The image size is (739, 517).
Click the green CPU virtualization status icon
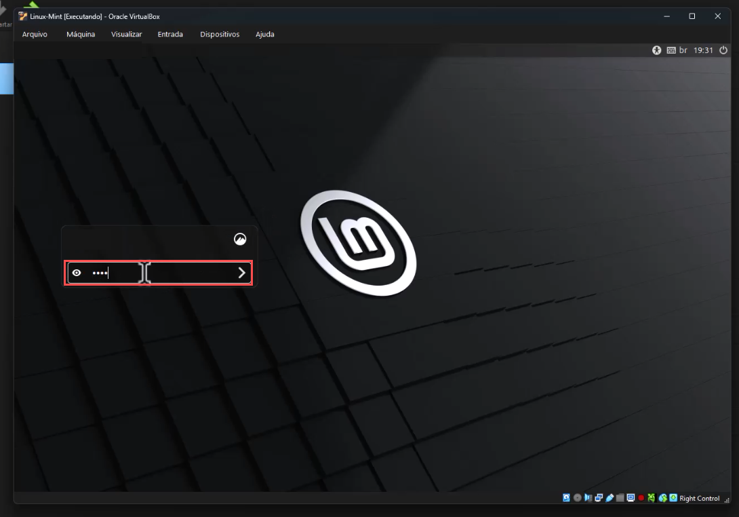(x=652, y=497)
